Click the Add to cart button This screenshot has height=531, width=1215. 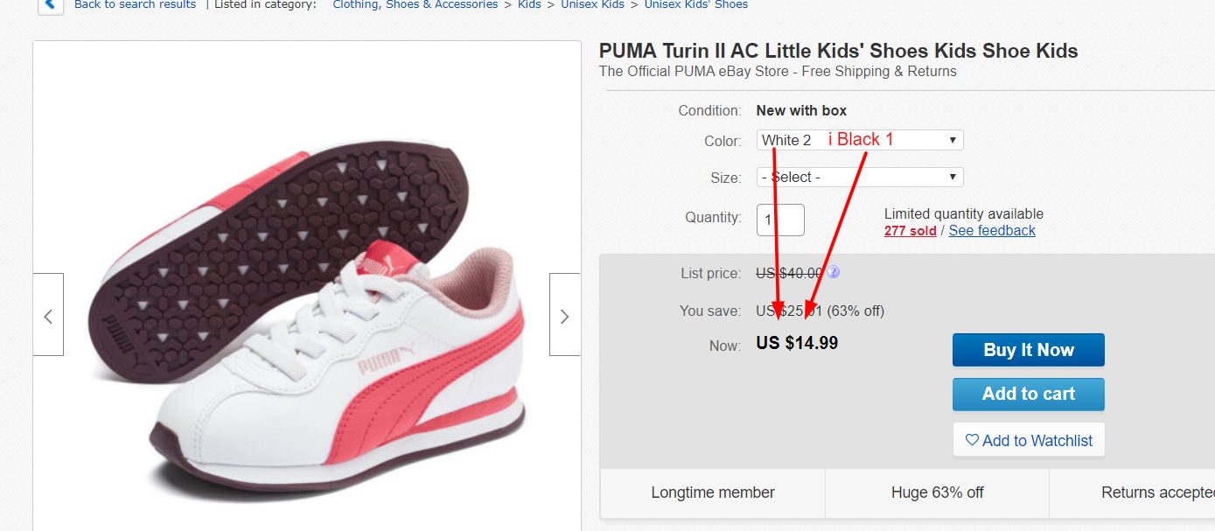point(1028,394)
